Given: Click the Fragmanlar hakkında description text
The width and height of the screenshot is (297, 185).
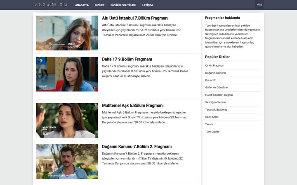Looking at the screenshot, I should 233,36.
